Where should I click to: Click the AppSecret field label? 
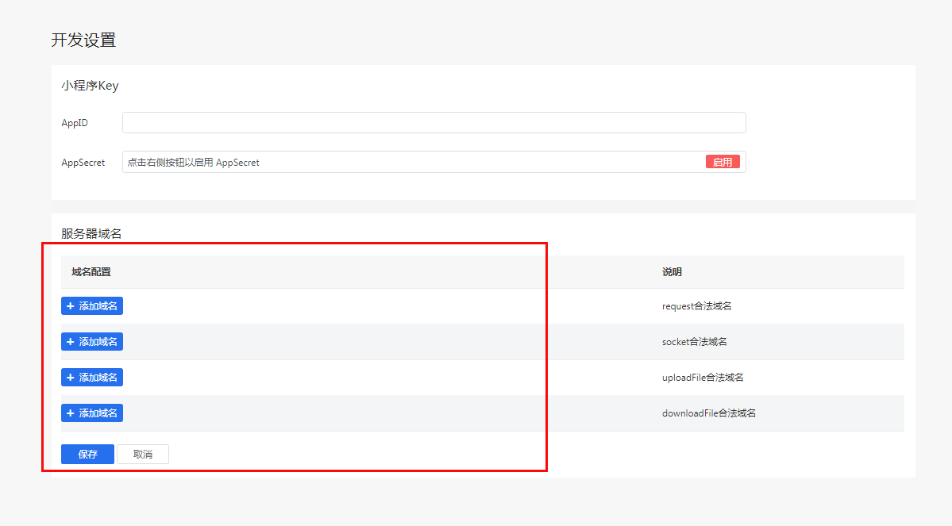pos(83,163)
